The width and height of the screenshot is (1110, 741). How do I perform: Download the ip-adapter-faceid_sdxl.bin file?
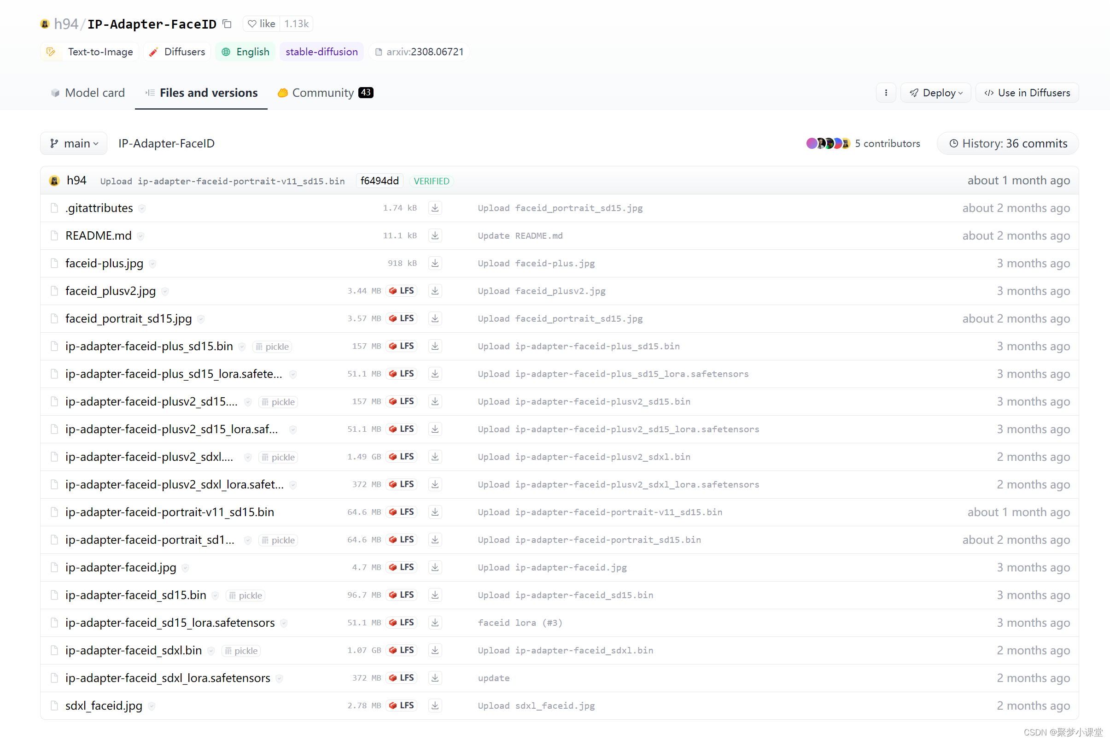click(434, 650)
